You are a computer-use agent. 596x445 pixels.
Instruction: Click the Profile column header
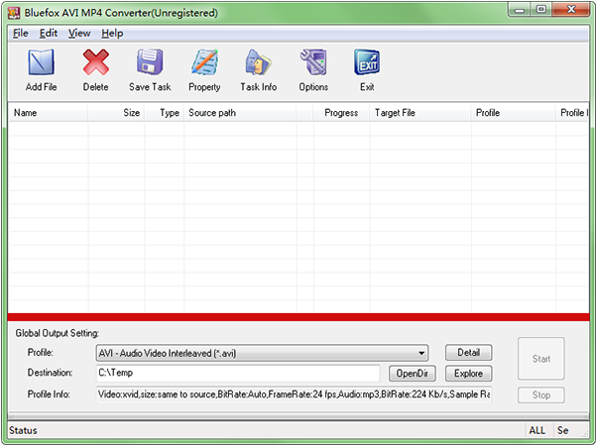point(513,113)
